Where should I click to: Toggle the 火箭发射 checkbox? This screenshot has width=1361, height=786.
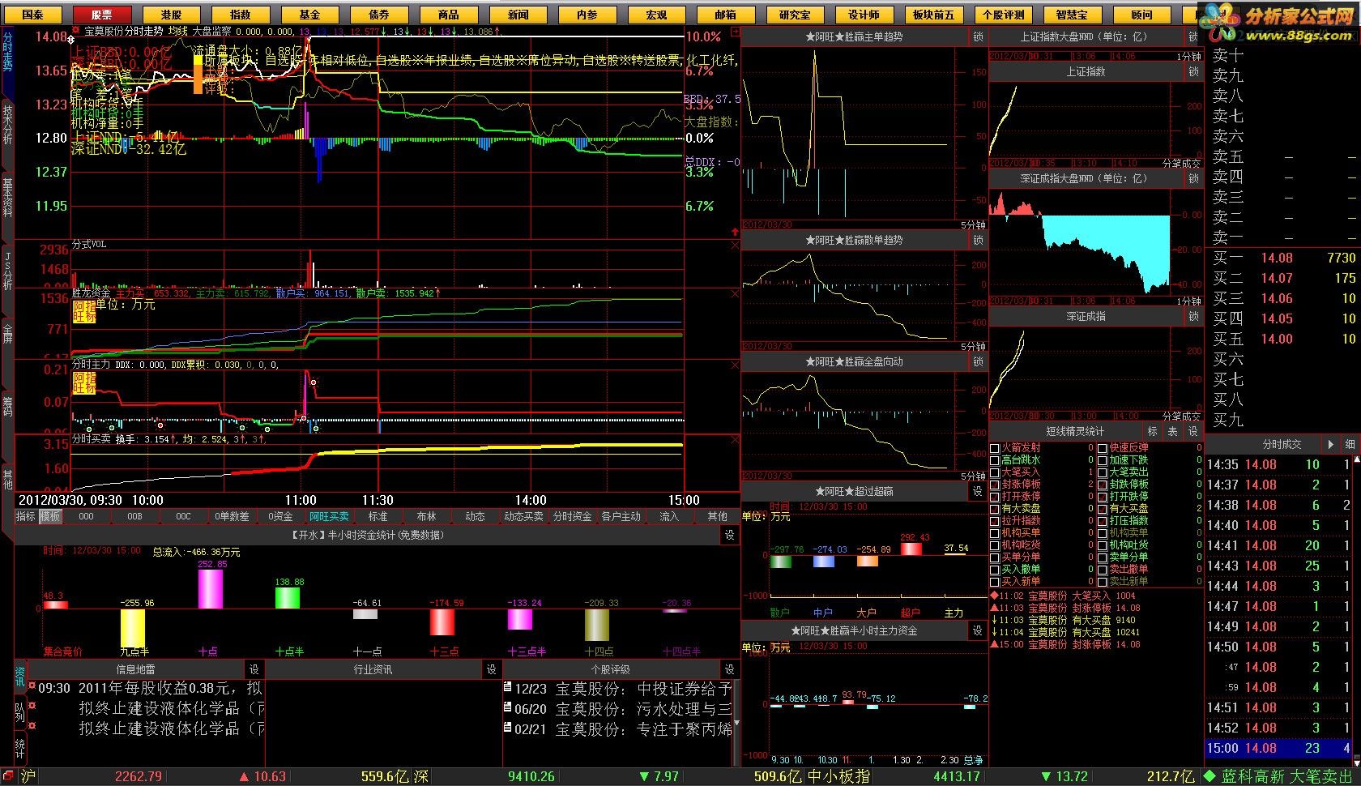click(995, 448)
